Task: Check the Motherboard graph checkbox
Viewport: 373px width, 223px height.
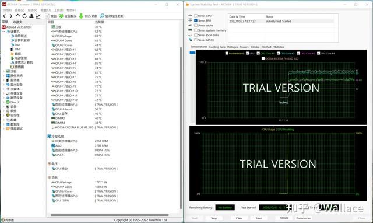Action: (227, 53)
